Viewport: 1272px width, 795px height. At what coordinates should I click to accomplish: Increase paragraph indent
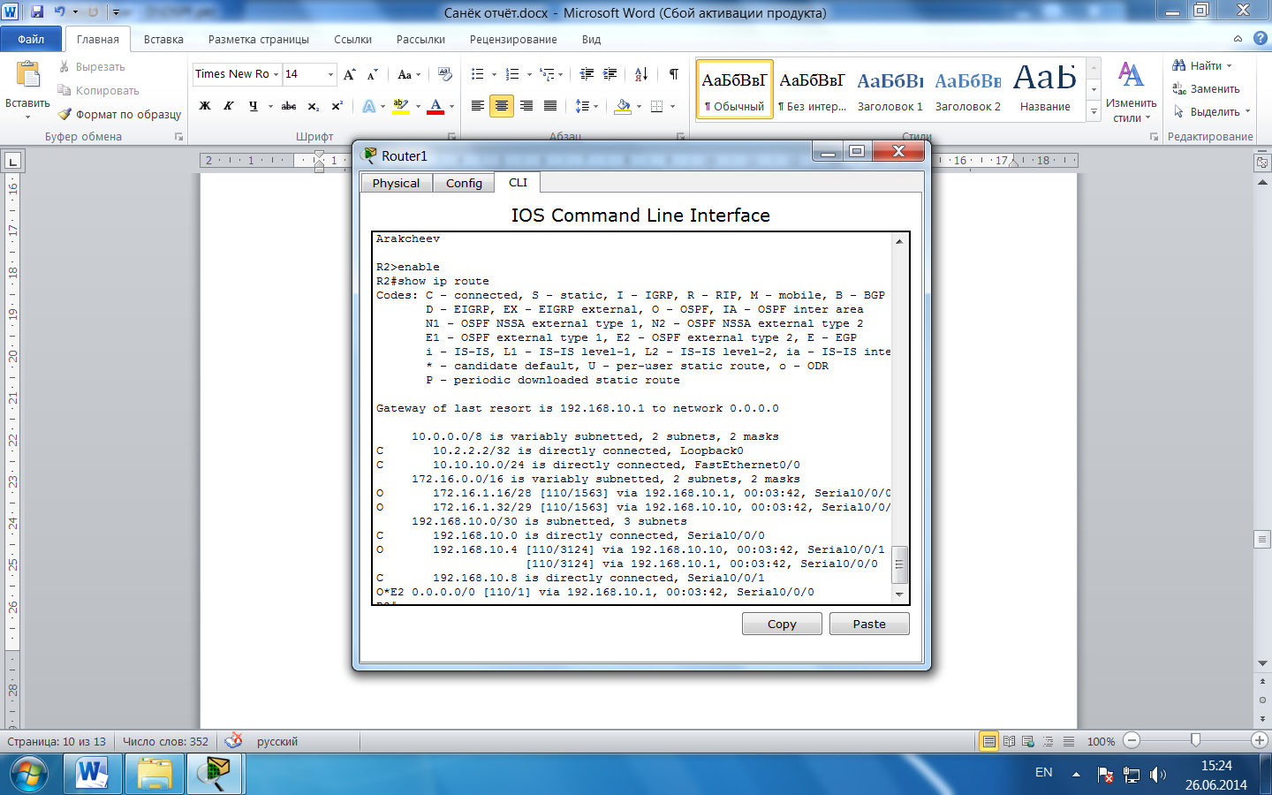[609, 74]
